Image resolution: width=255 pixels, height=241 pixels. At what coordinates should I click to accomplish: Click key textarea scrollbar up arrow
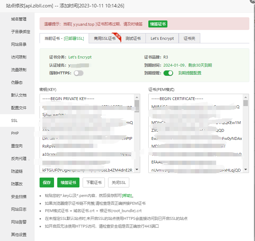(137, 97)
